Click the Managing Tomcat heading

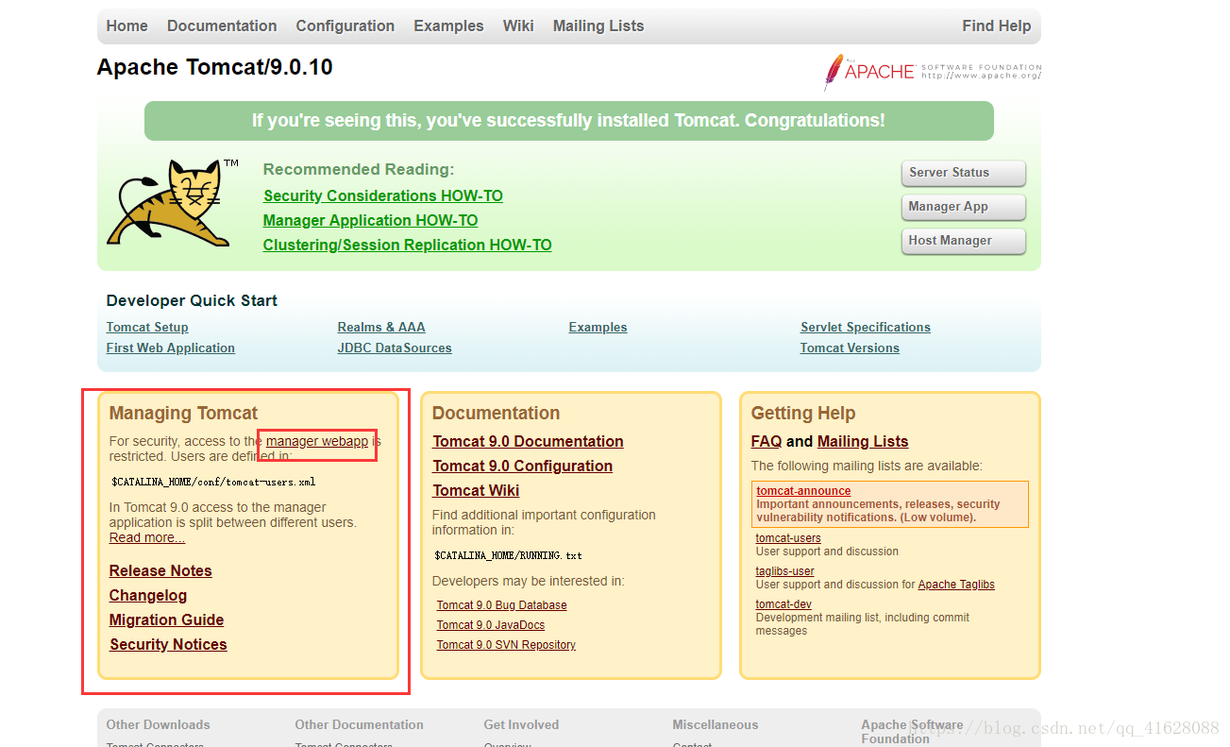(183, 413)
